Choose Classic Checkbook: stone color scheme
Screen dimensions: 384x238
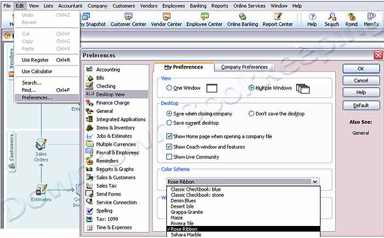coord(243,195)
